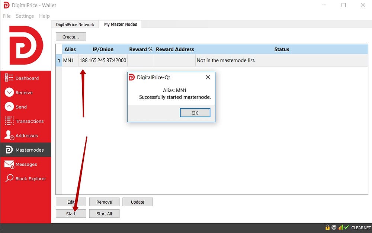This screenshot has height=233, width=372.
Task: Click the Send up-arrow circle icon
Action: (9, 107)
